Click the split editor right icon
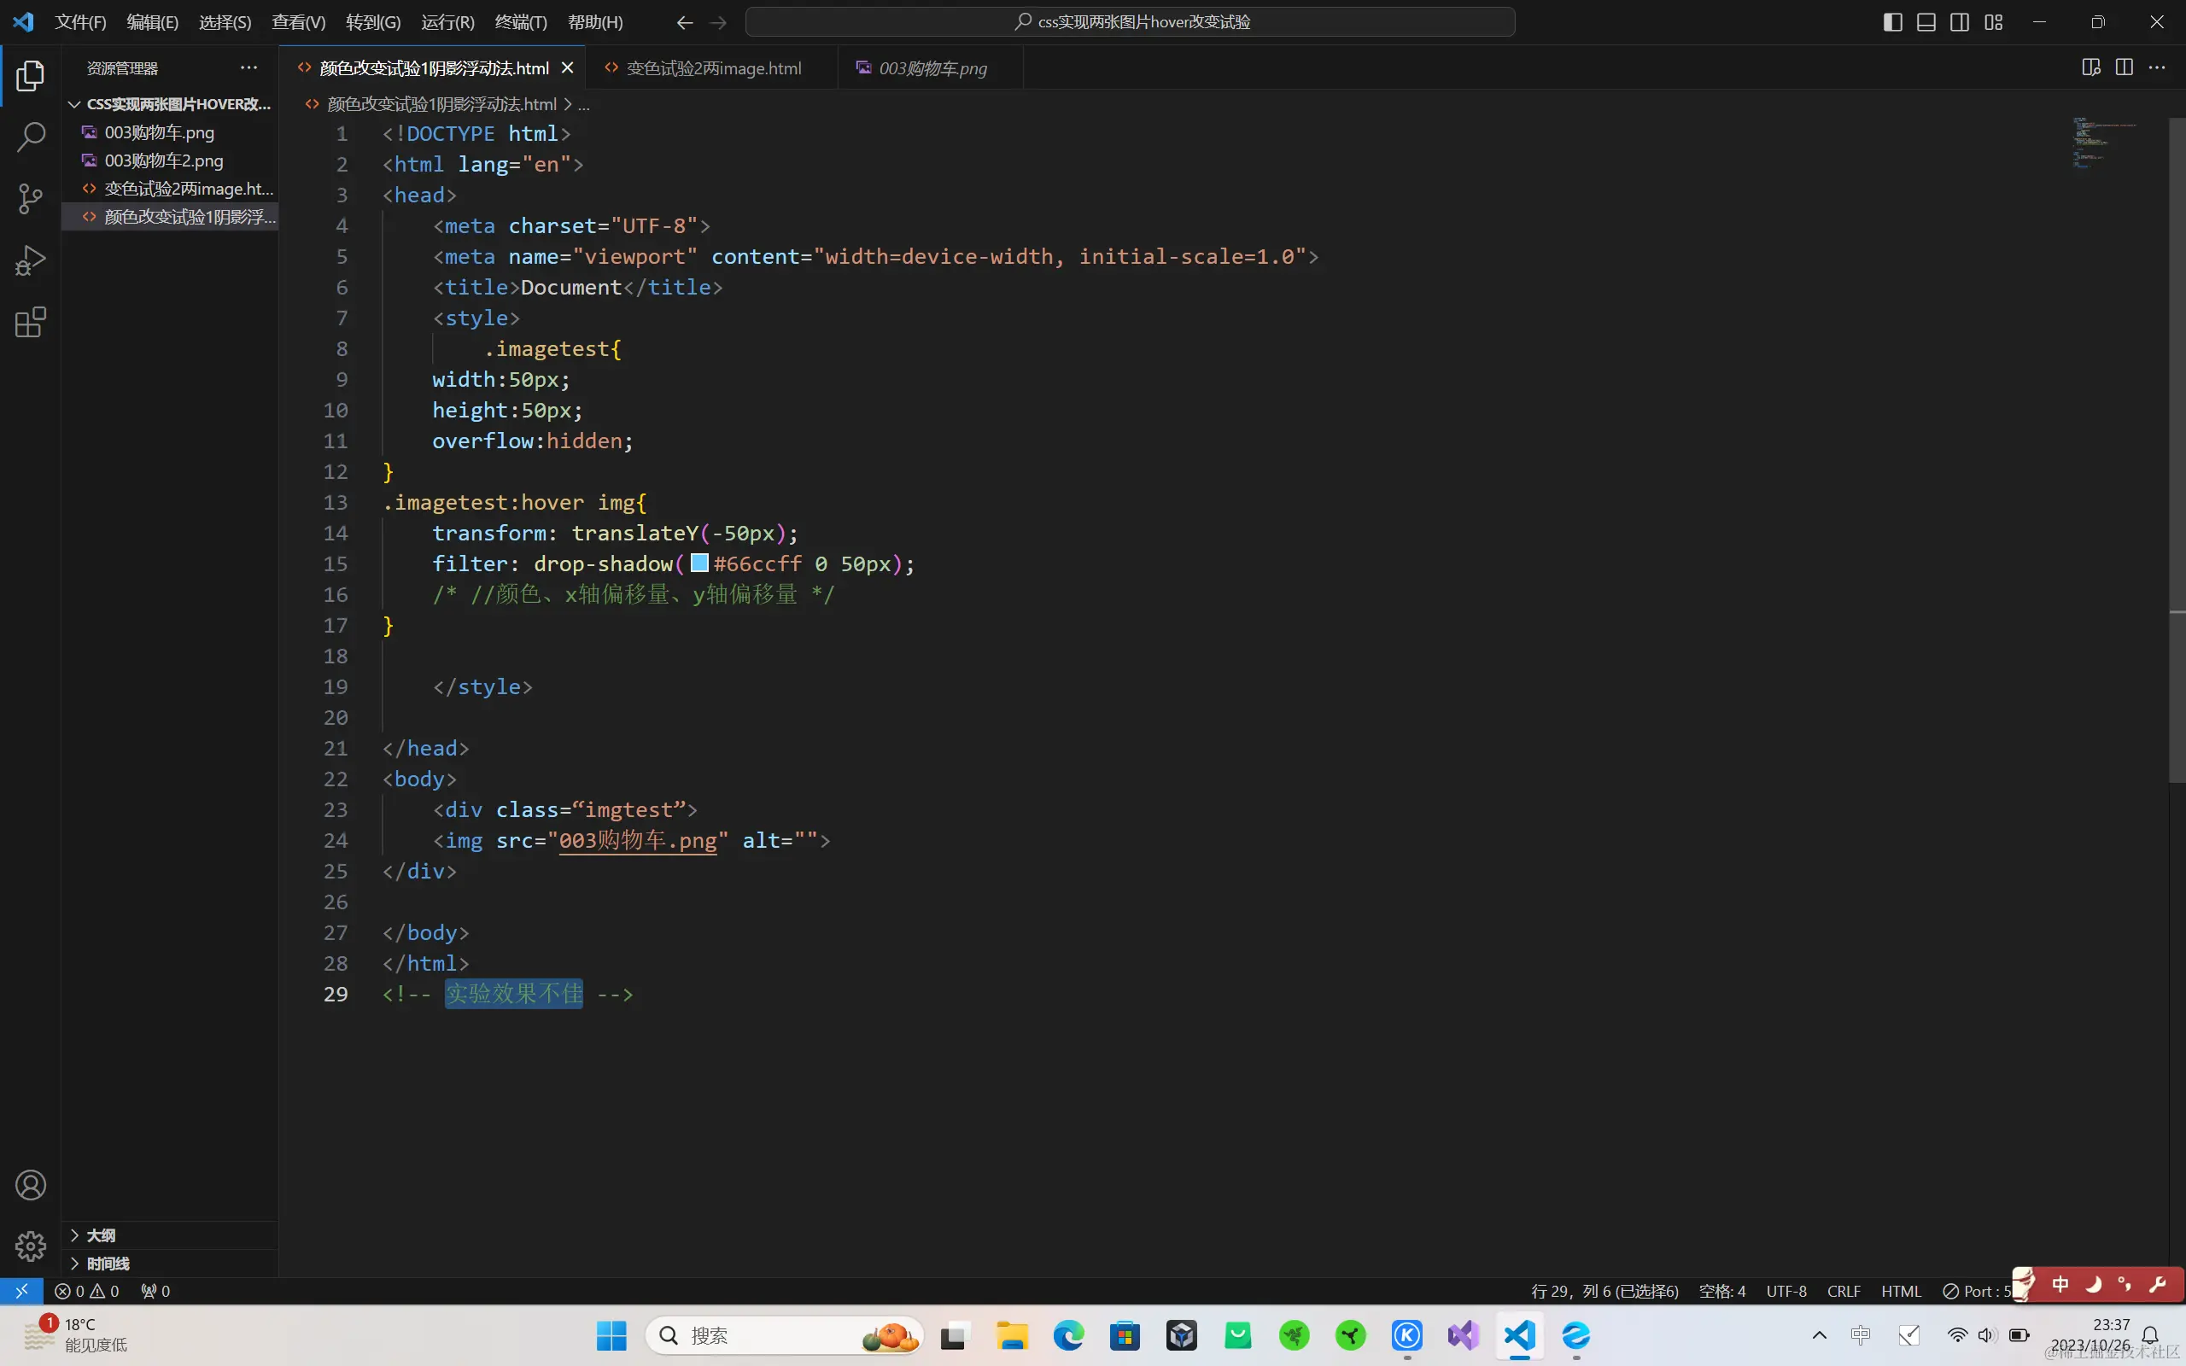 click(2124, 67)
